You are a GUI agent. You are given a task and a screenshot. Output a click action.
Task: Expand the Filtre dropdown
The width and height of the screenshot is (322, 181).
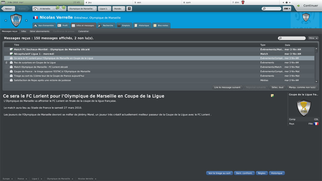(x=313, y=38)
